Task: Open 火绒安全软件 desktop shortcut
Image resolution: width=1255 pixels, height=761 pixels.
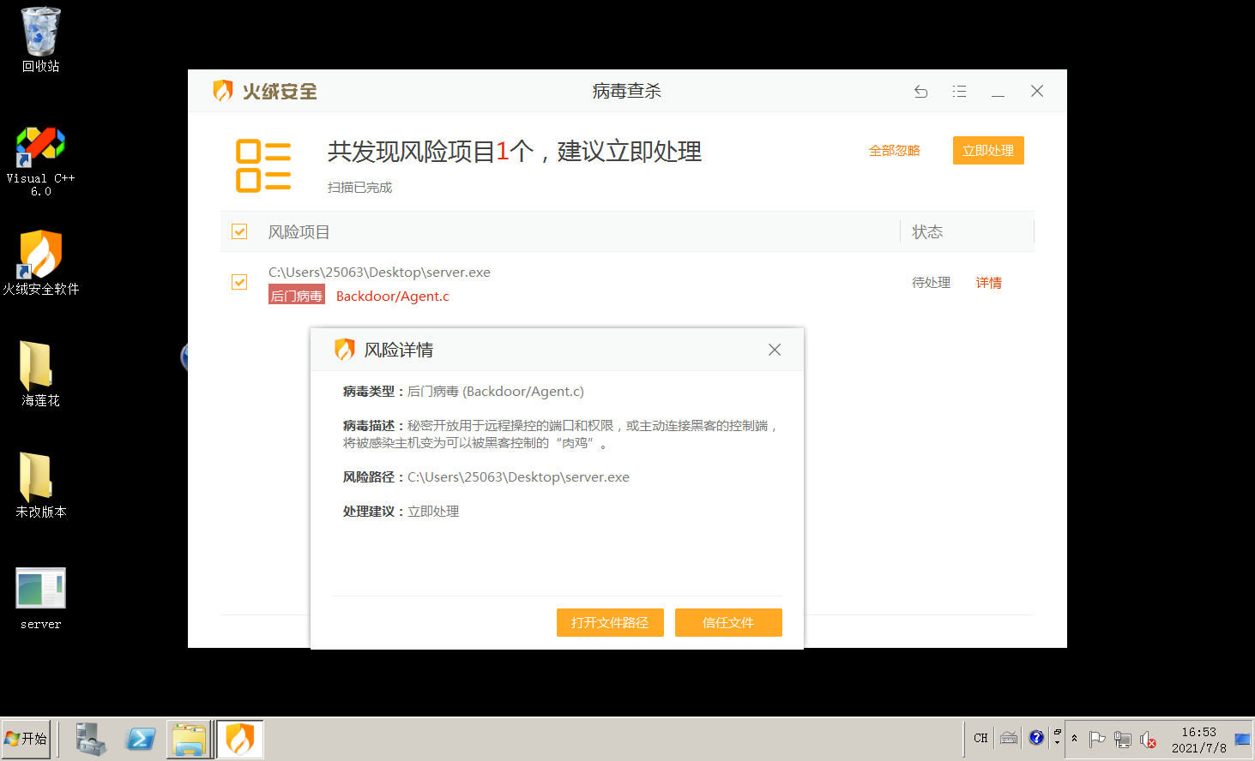Action: (x=40, y=263)
